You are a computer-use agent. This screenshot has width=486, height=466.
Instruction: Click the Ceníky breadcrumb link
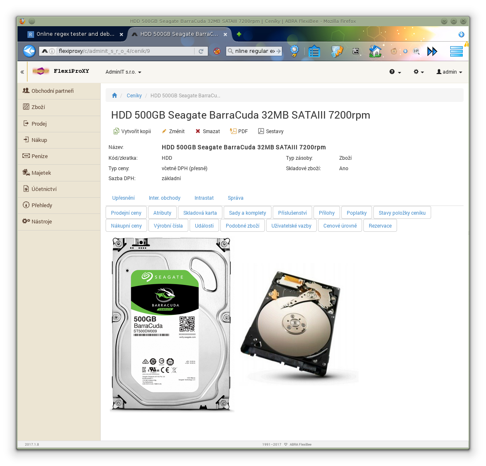134,96
